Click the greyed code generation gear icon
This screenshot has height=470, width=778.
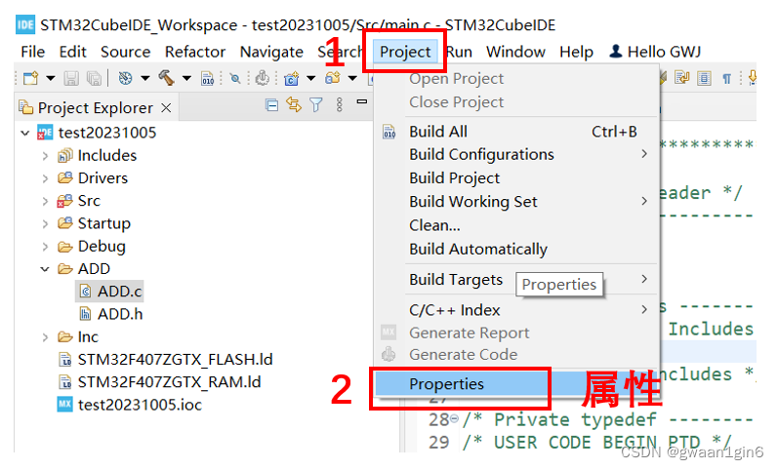(262, 78)
